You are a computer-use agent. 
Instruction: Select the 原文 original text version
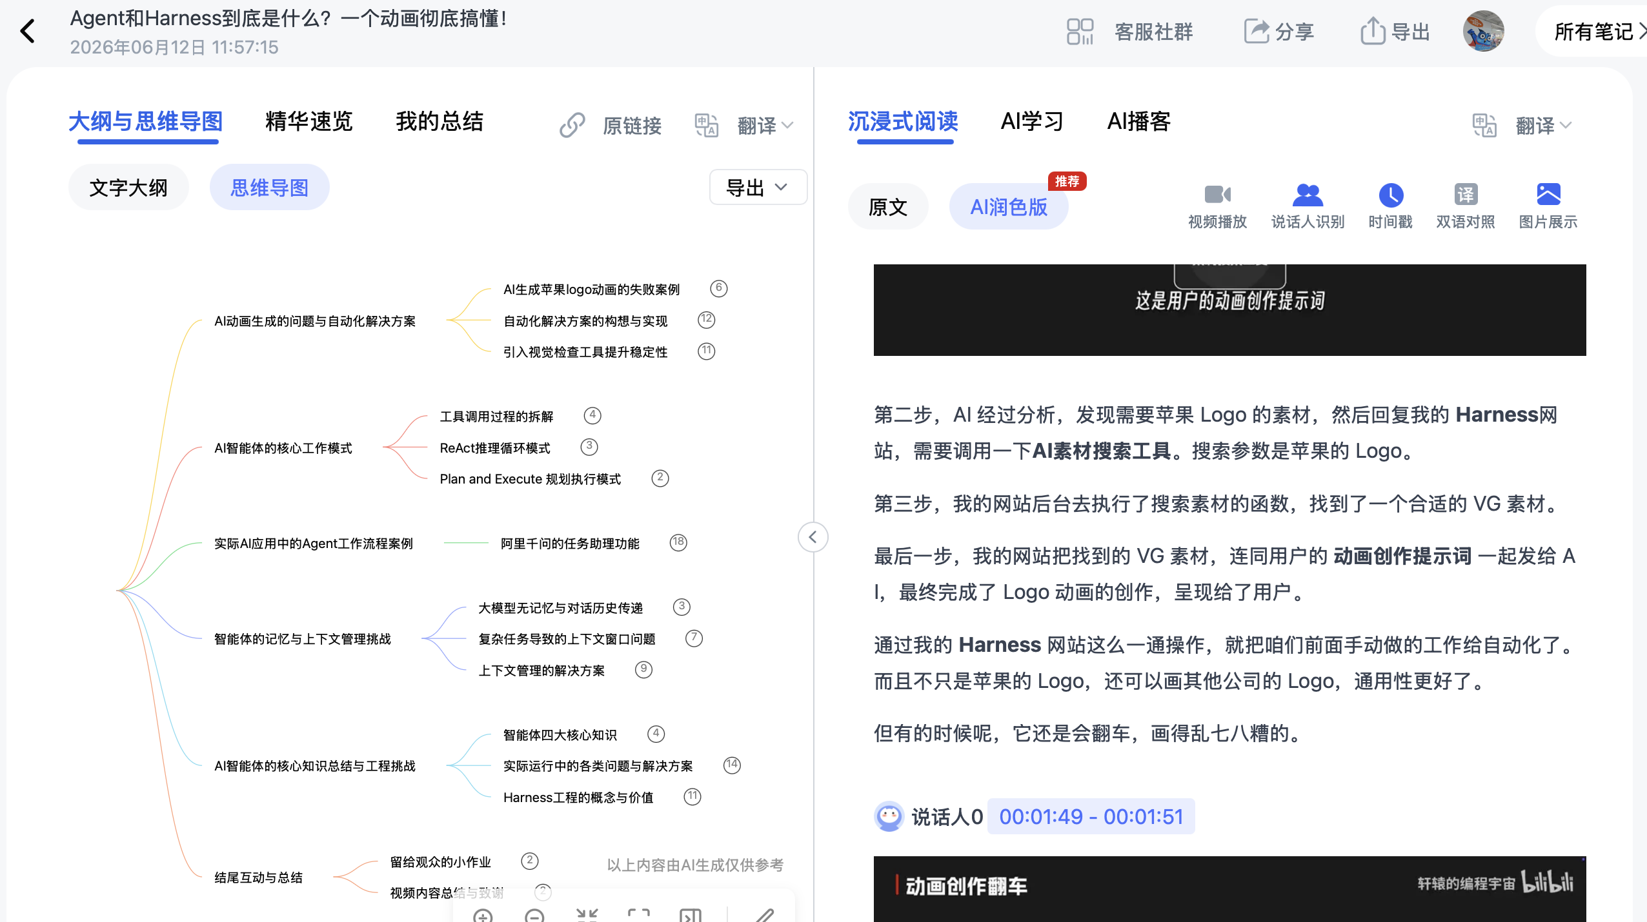[888, 206]
